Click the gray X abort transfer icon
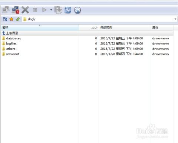 click(x=25, y=10)
